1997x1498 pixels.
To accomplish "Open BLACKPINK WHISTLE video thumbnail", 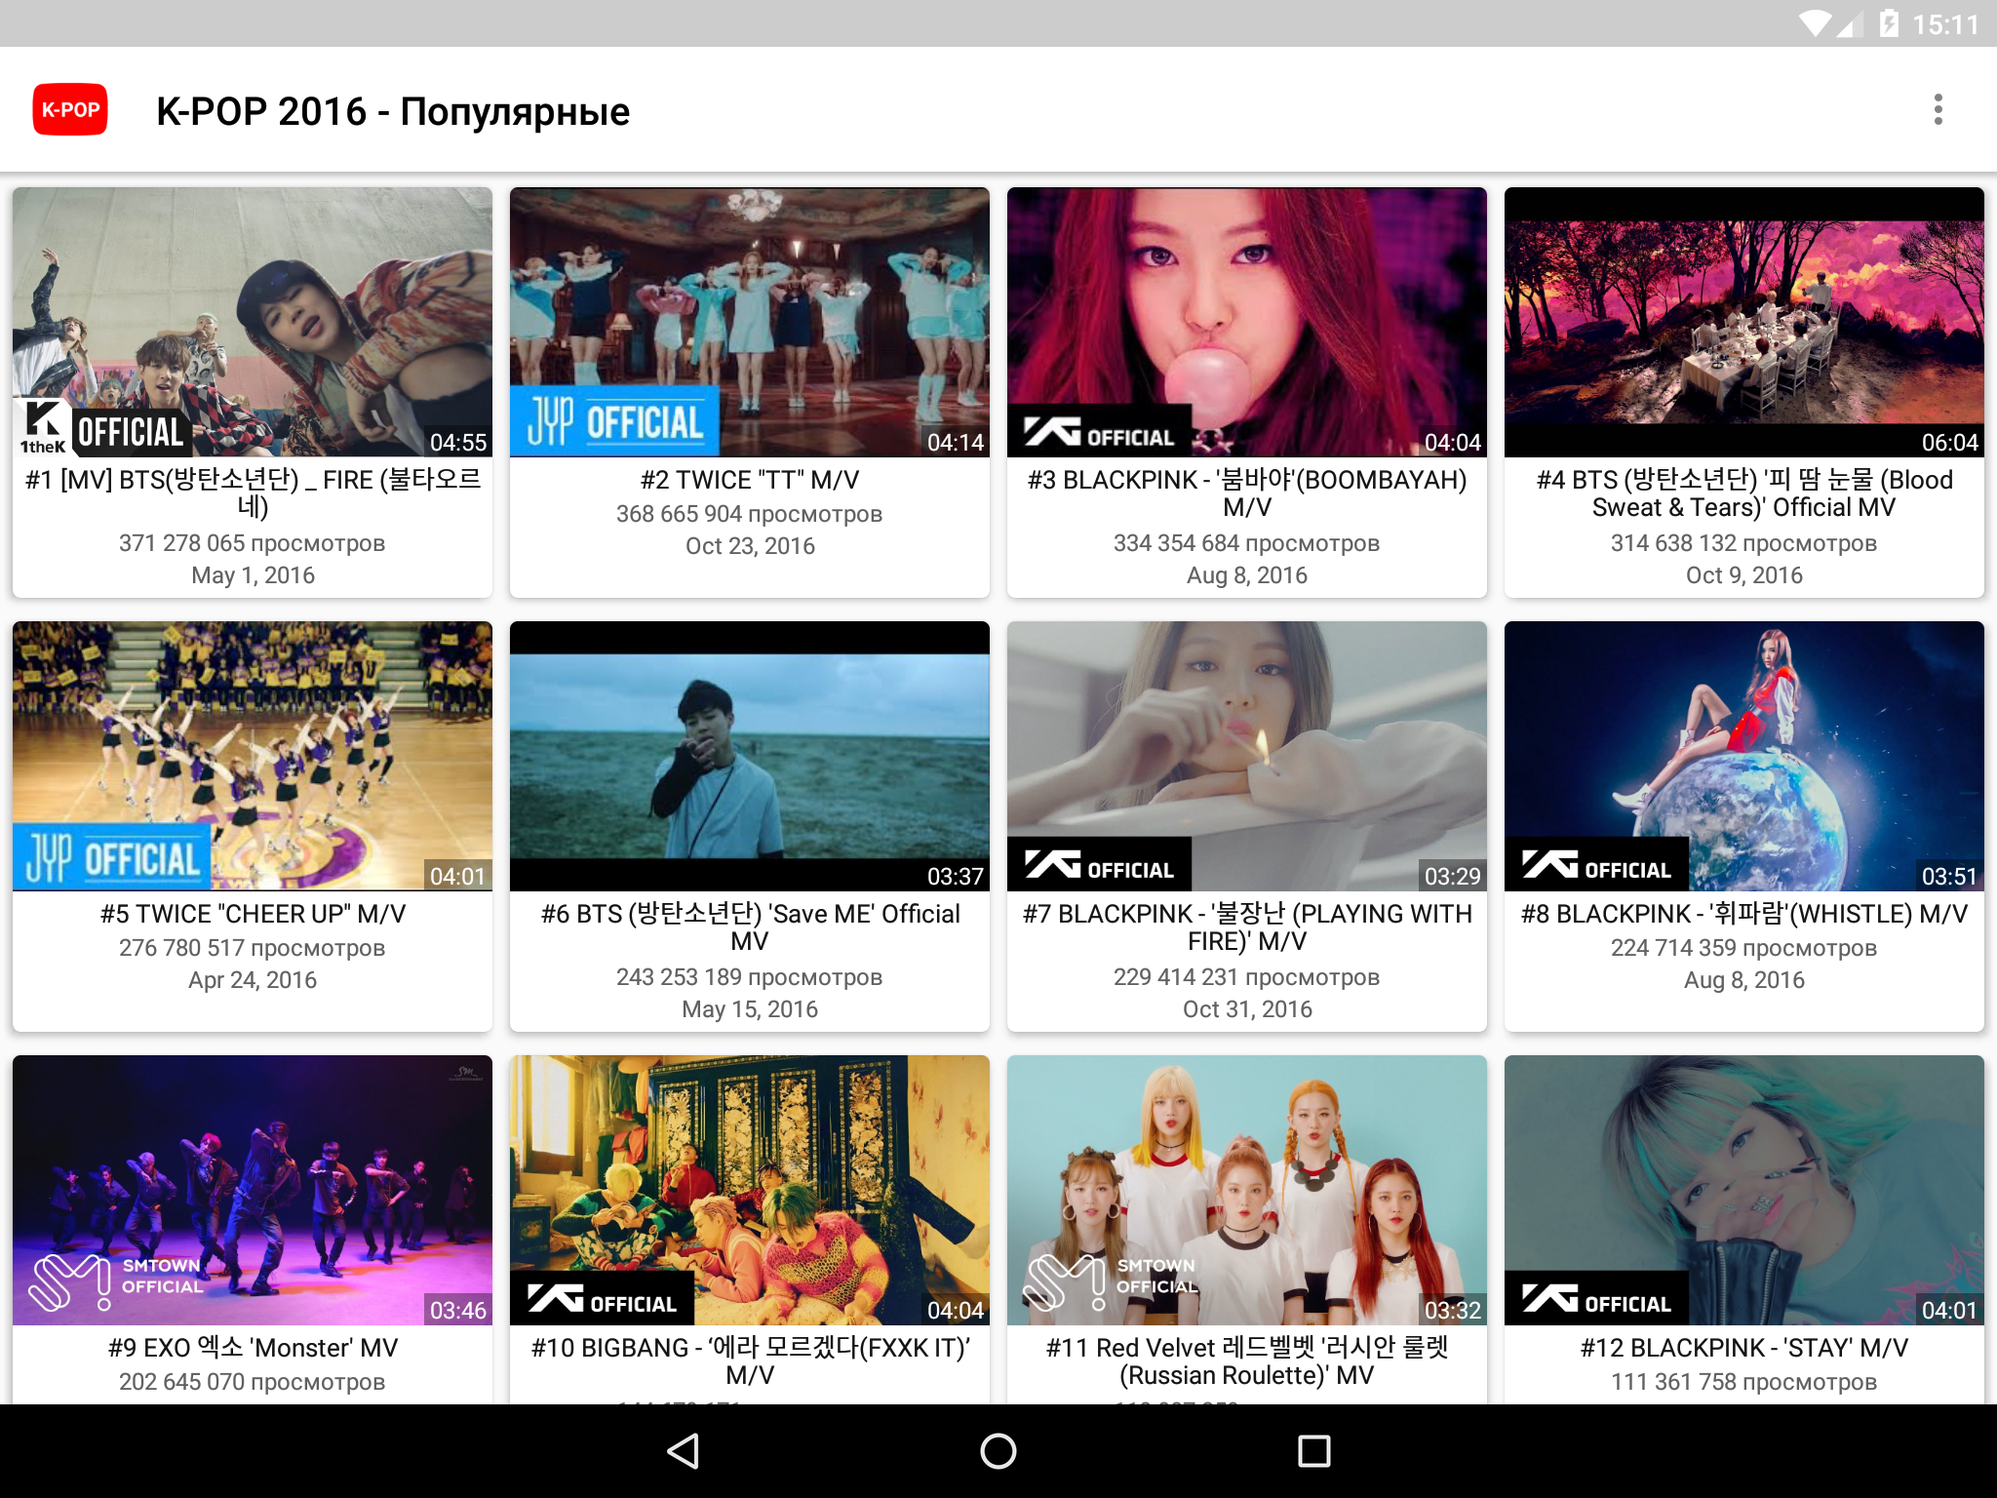I will [1744, 757].
